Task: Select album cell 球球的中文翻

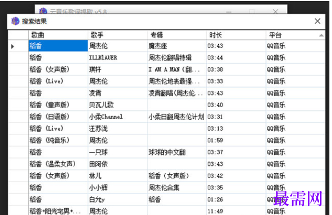Action: pyautogui.click(x=177, y=153)
